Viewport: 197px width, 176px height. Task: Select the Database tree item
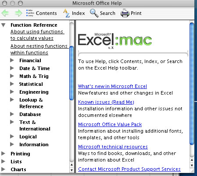tap(30, 114)
